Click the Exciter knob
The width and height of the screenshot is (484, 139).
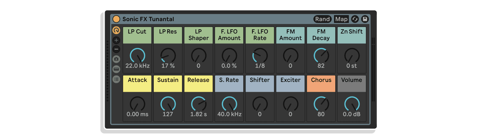(x=290, y=104)
